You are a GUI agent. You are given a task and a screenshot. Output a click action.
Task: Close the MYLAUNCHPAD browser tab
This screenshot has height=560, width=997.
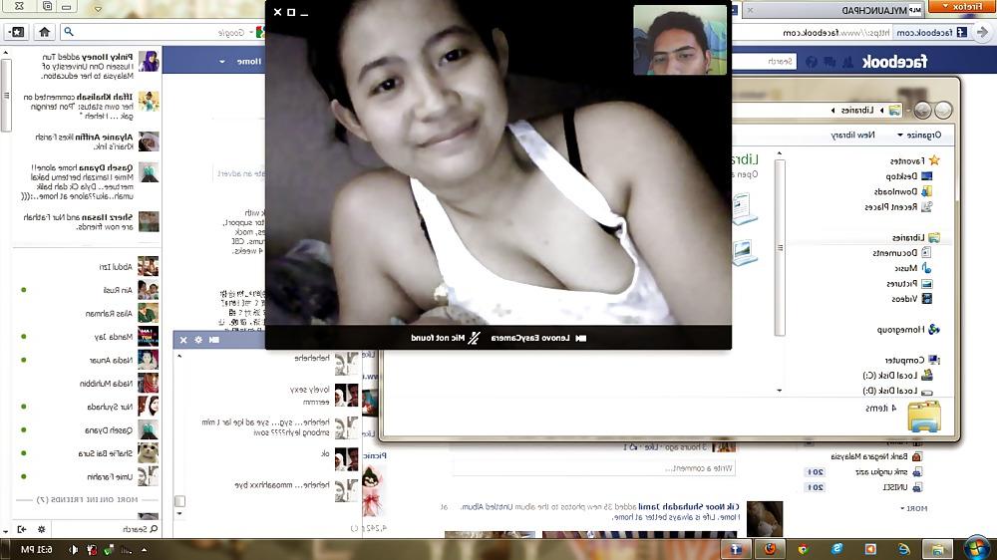click(x=750, y=10)
